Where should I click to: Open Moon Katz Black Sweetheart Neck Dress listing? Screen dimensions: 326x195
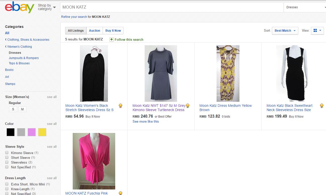(x=290, y=108)
